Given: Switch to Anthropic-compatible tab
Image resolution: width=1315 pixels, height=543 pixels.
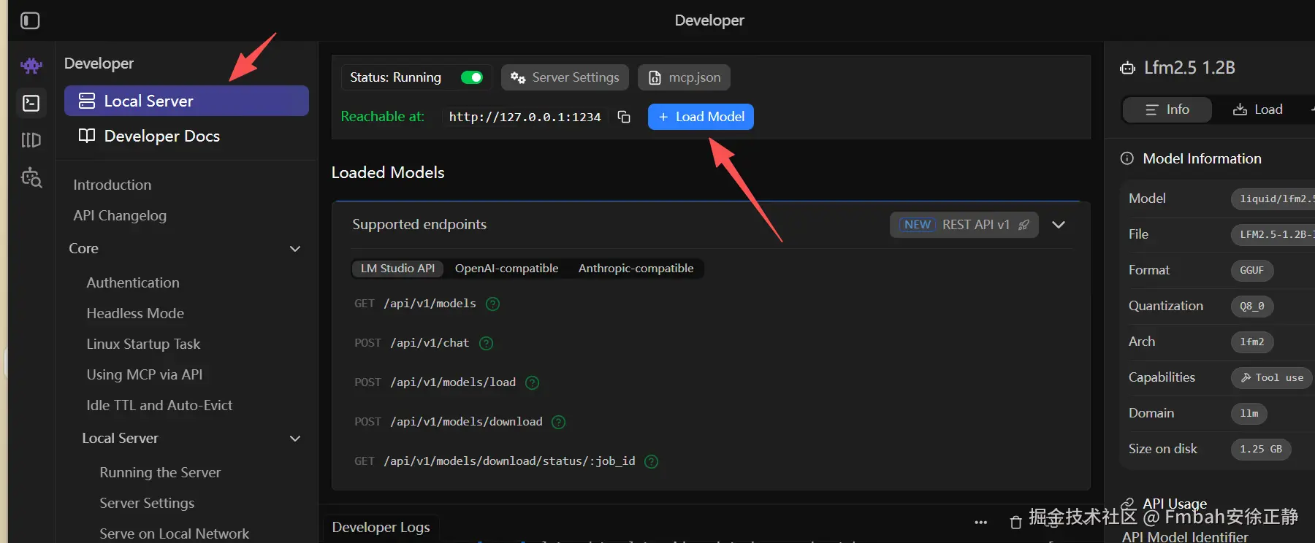Looking at the screenshot, I should [x=636, y=269].
